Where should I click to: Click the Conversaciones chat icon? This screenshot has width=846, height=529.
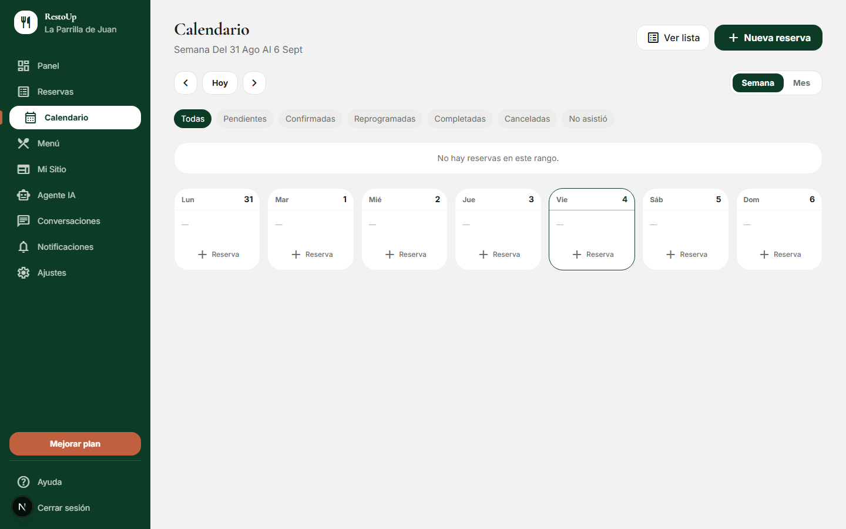[23, 221]
